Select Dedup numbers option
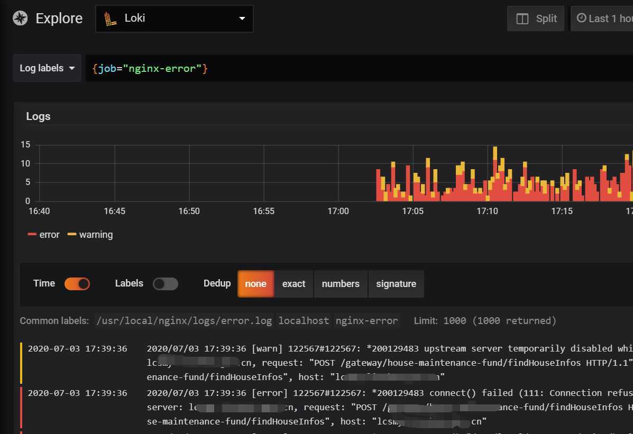The width and height of the screenshot is (633, 434). point(341,284)
